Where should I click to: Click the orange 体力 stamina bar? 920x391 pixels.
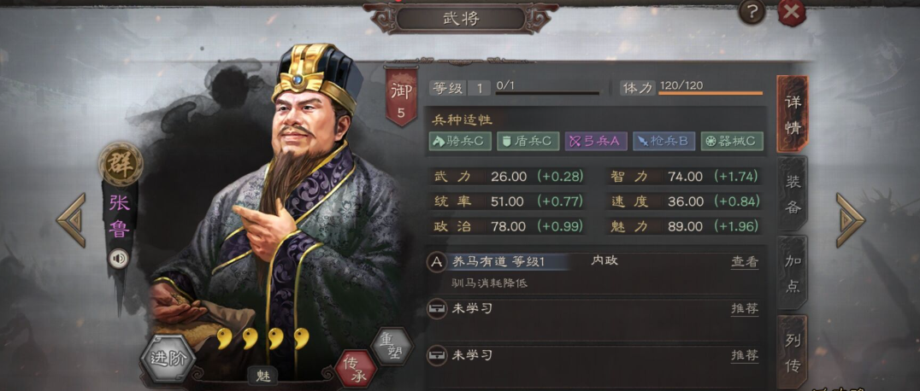pyautogui.click(x=711, y=93)
